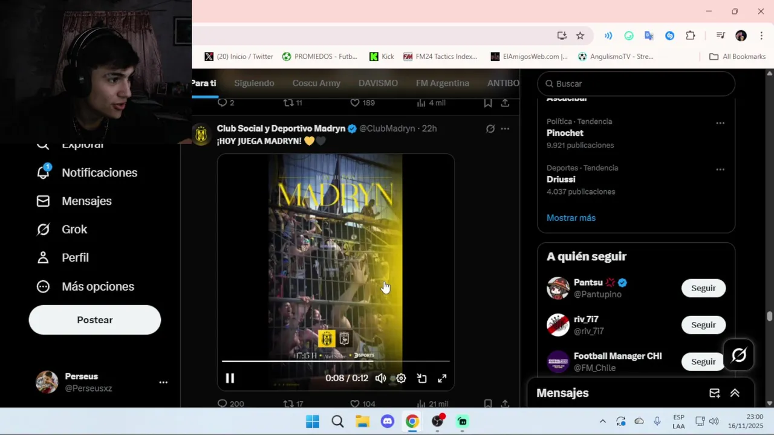Screen dimensions: 774x435
Task: Enable picture-in-picture on the video
Action: [x=421, y=378]
